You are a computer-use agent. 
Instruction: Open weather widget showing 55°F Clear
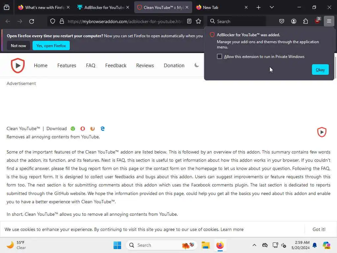coord(16,245)
